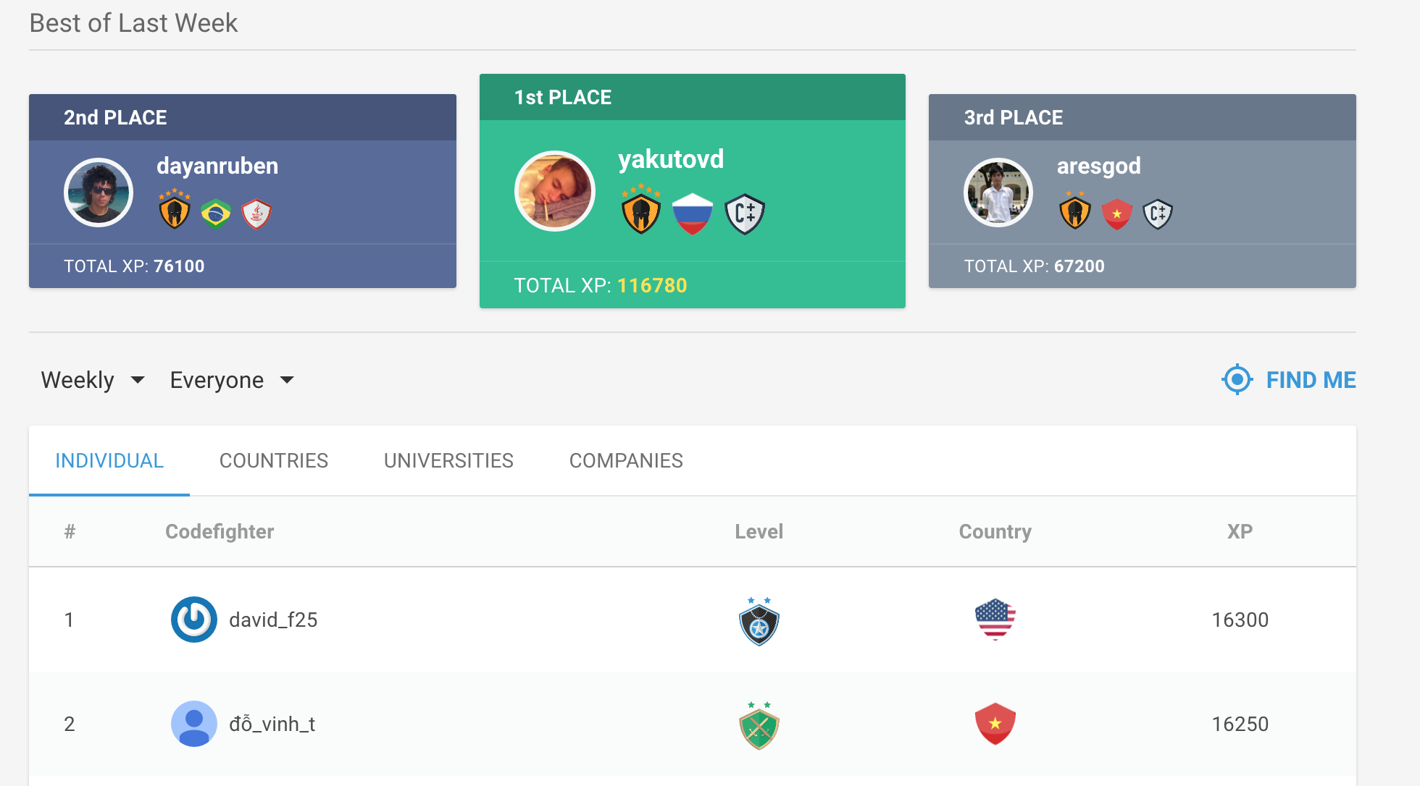The width and height of the screenshot is (1420, 786).
Task: Click the Russian flag badge on yakutovd
Action: coord(693,214)
